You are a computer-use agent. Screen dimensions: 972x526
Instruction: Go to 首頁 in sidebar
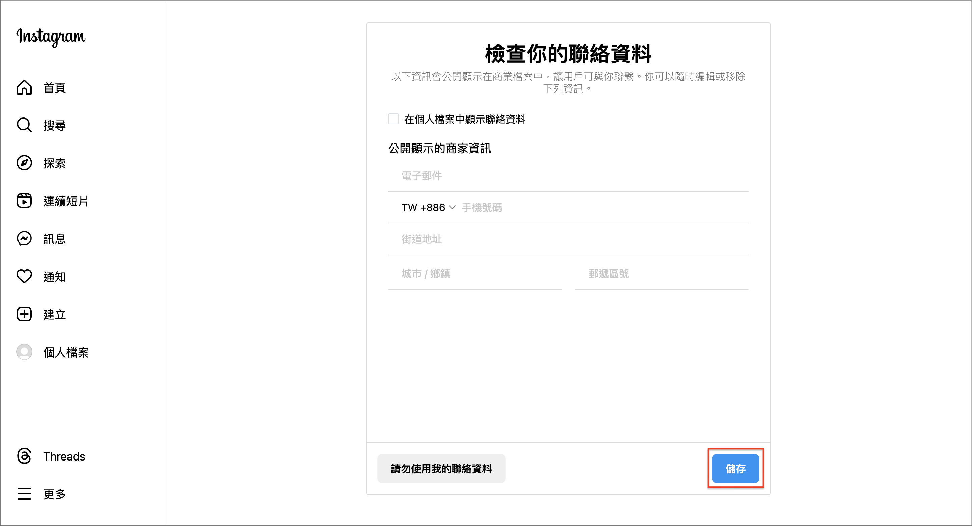(55, 87)
